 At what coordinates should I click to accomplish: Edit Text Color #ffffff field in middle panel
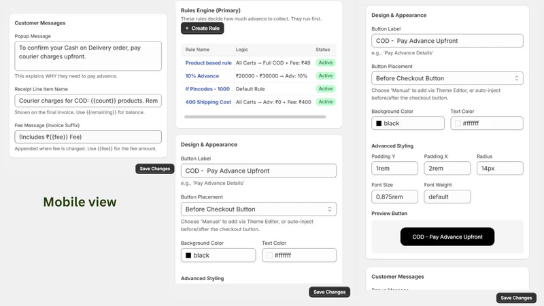tap(299, 256)
